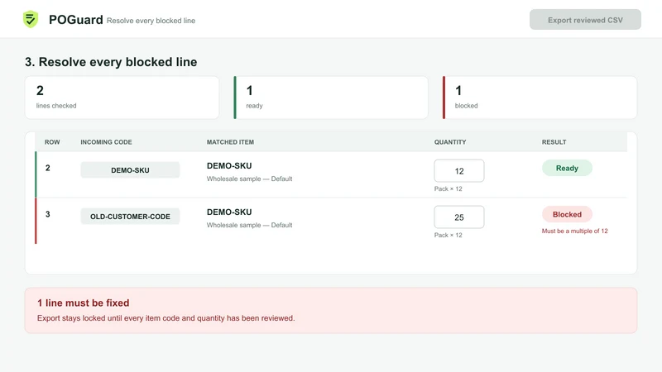Click the Export reviewed CSV button

pyautogui.click(x=585, y=20)
